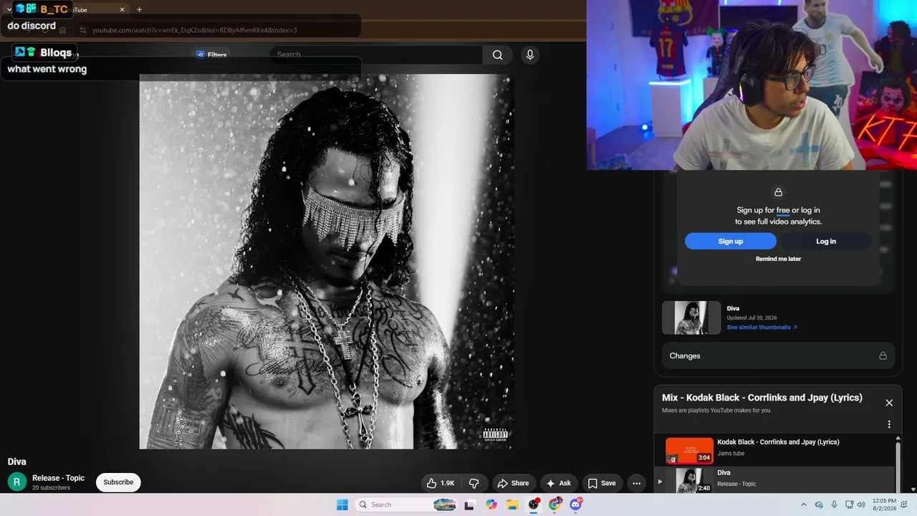
Task: Click the Sign up button
Action: pos(731,242)
